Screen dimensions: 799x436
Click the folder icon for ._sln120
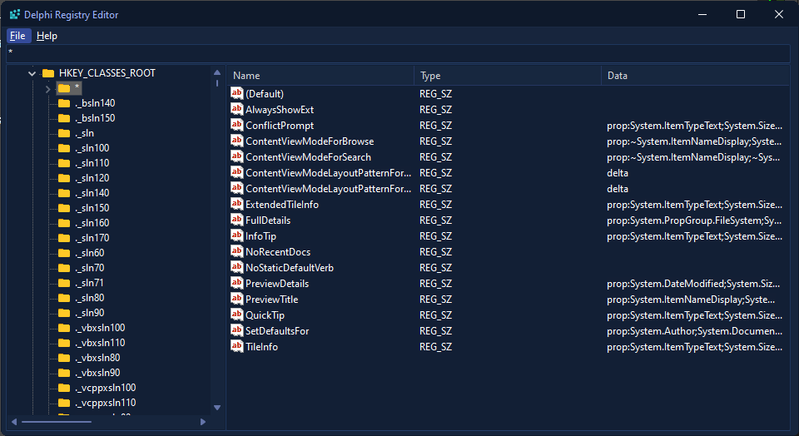64,178
